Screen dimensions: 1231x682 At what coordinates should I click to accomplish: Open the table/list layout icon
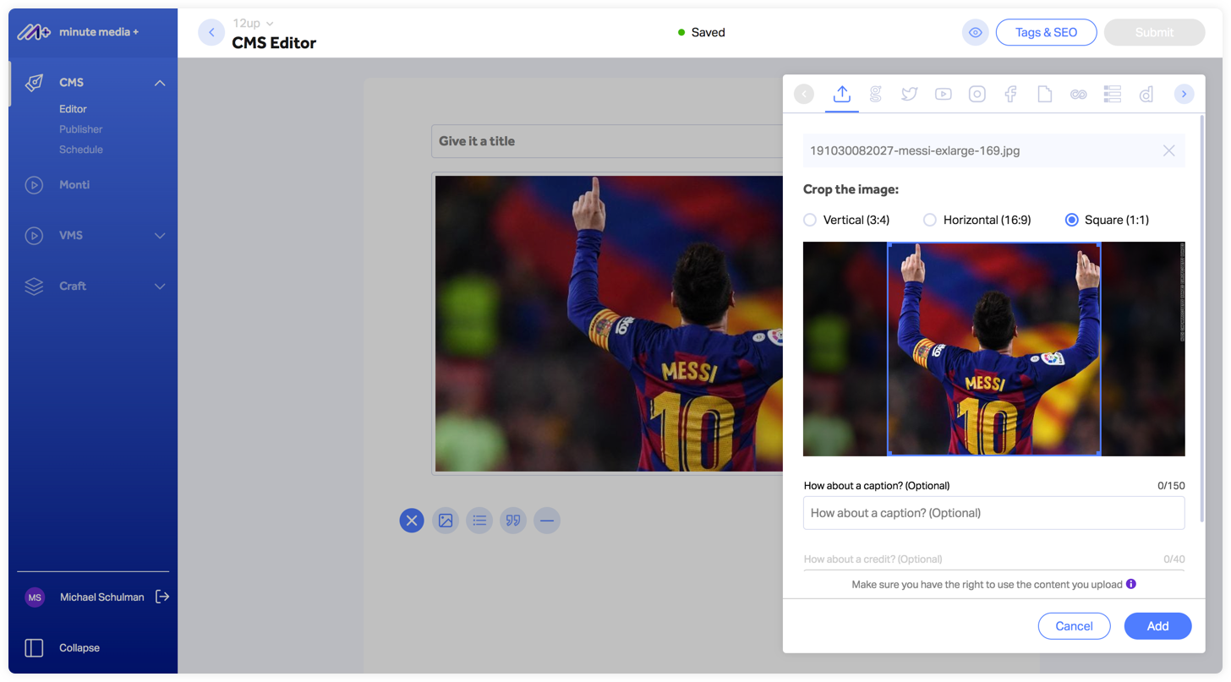coord(1113,95)
